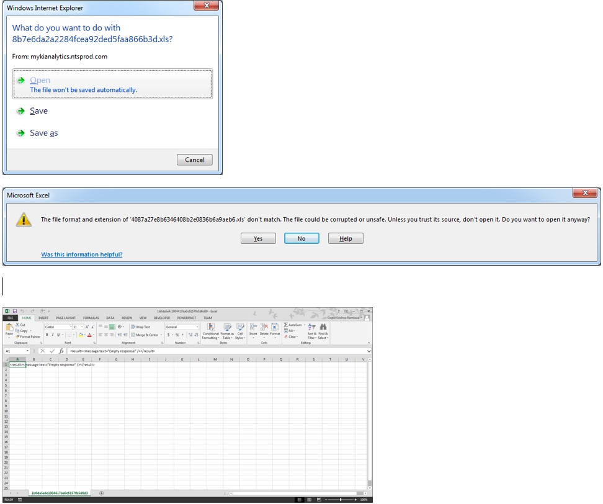Toggle Align Right
The image size is (603, 504).
click(112, 335)
